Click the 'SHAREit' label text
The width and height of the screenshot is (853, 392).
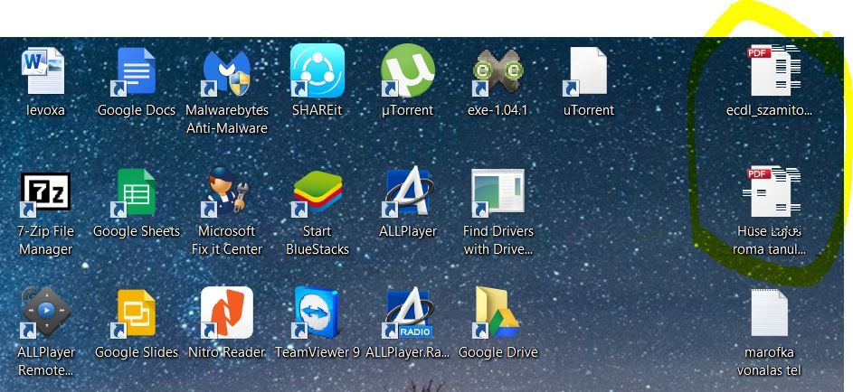point(318,110)
